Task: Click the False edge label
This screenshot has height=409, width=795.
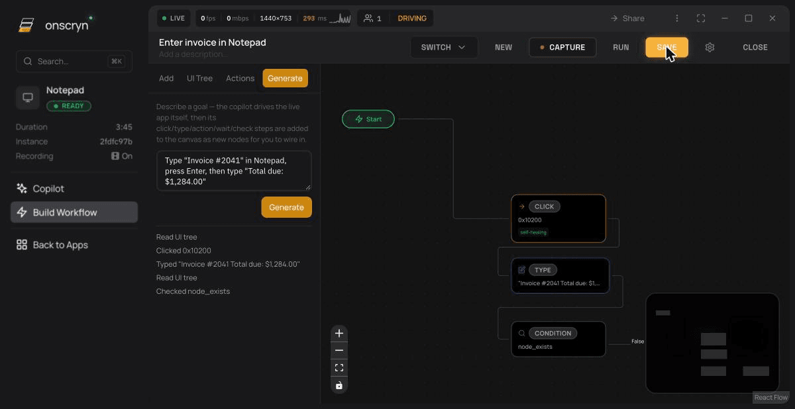Action: (x=637, y=341)
